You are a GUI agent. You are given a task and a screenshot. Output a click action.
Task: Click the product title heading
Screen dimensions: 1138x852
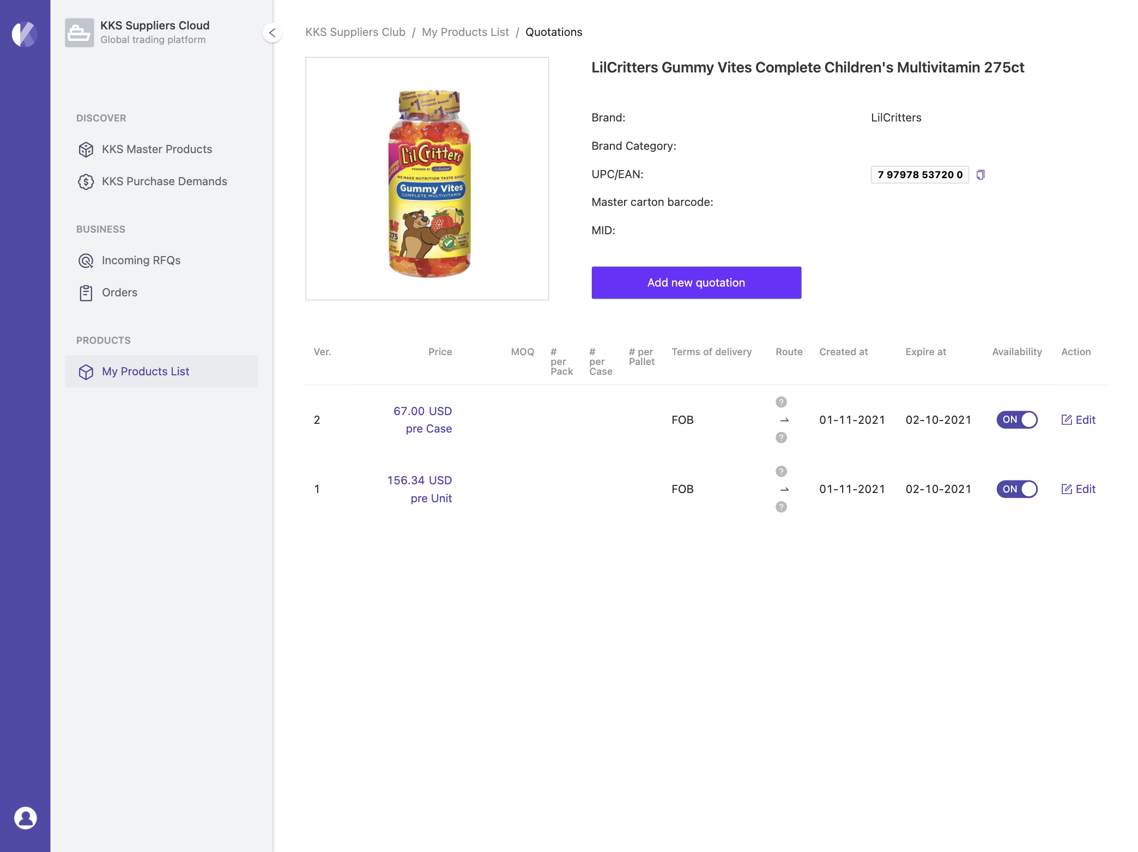tap(808, 68)
